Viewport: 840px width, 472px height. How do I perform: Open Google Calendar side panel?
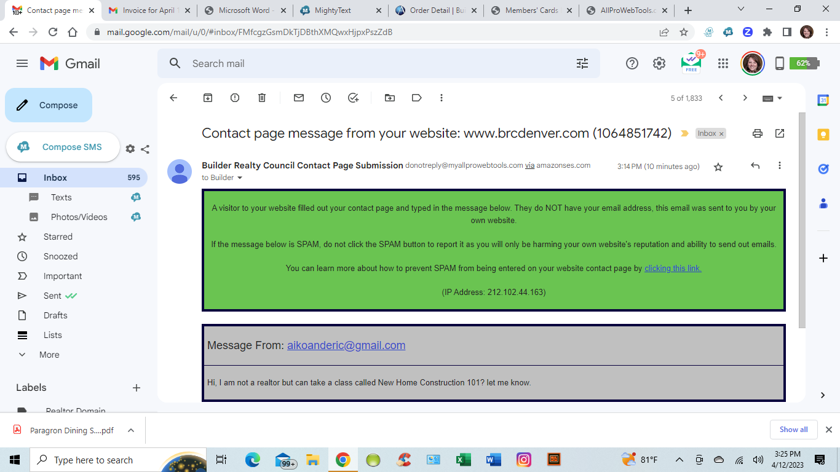point(823,100)
